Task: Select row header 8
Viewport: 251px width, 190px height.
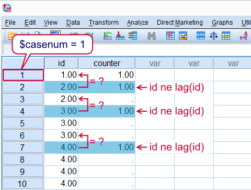Action: click(x=23, y=160)
